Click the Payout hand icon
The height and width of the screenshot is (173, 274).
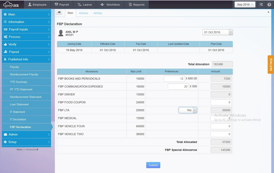pyautogui.click(x=6, y=52)
